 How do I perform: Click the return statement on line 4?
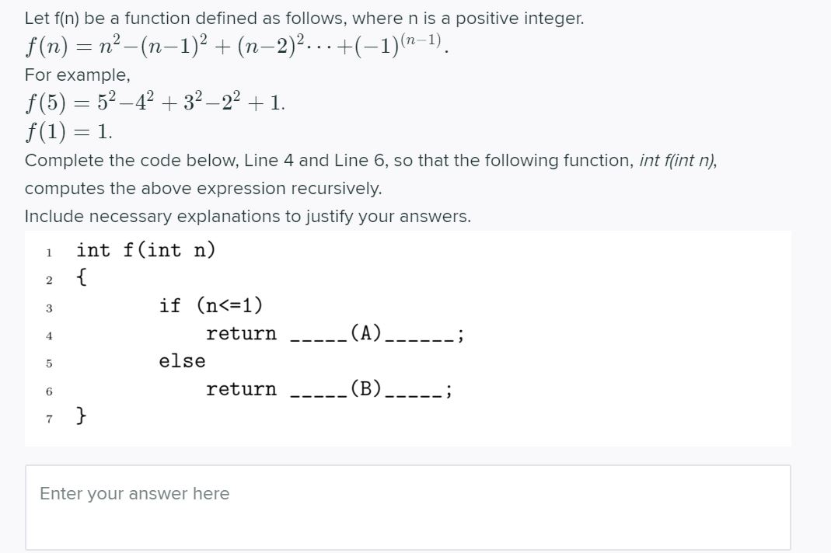(x=242, y=333)
